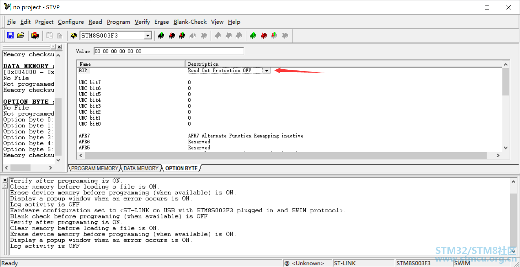This screenshot has width=520, height=267.
Task: Click the option table scroll-right arrow
Action: point(498,155)
